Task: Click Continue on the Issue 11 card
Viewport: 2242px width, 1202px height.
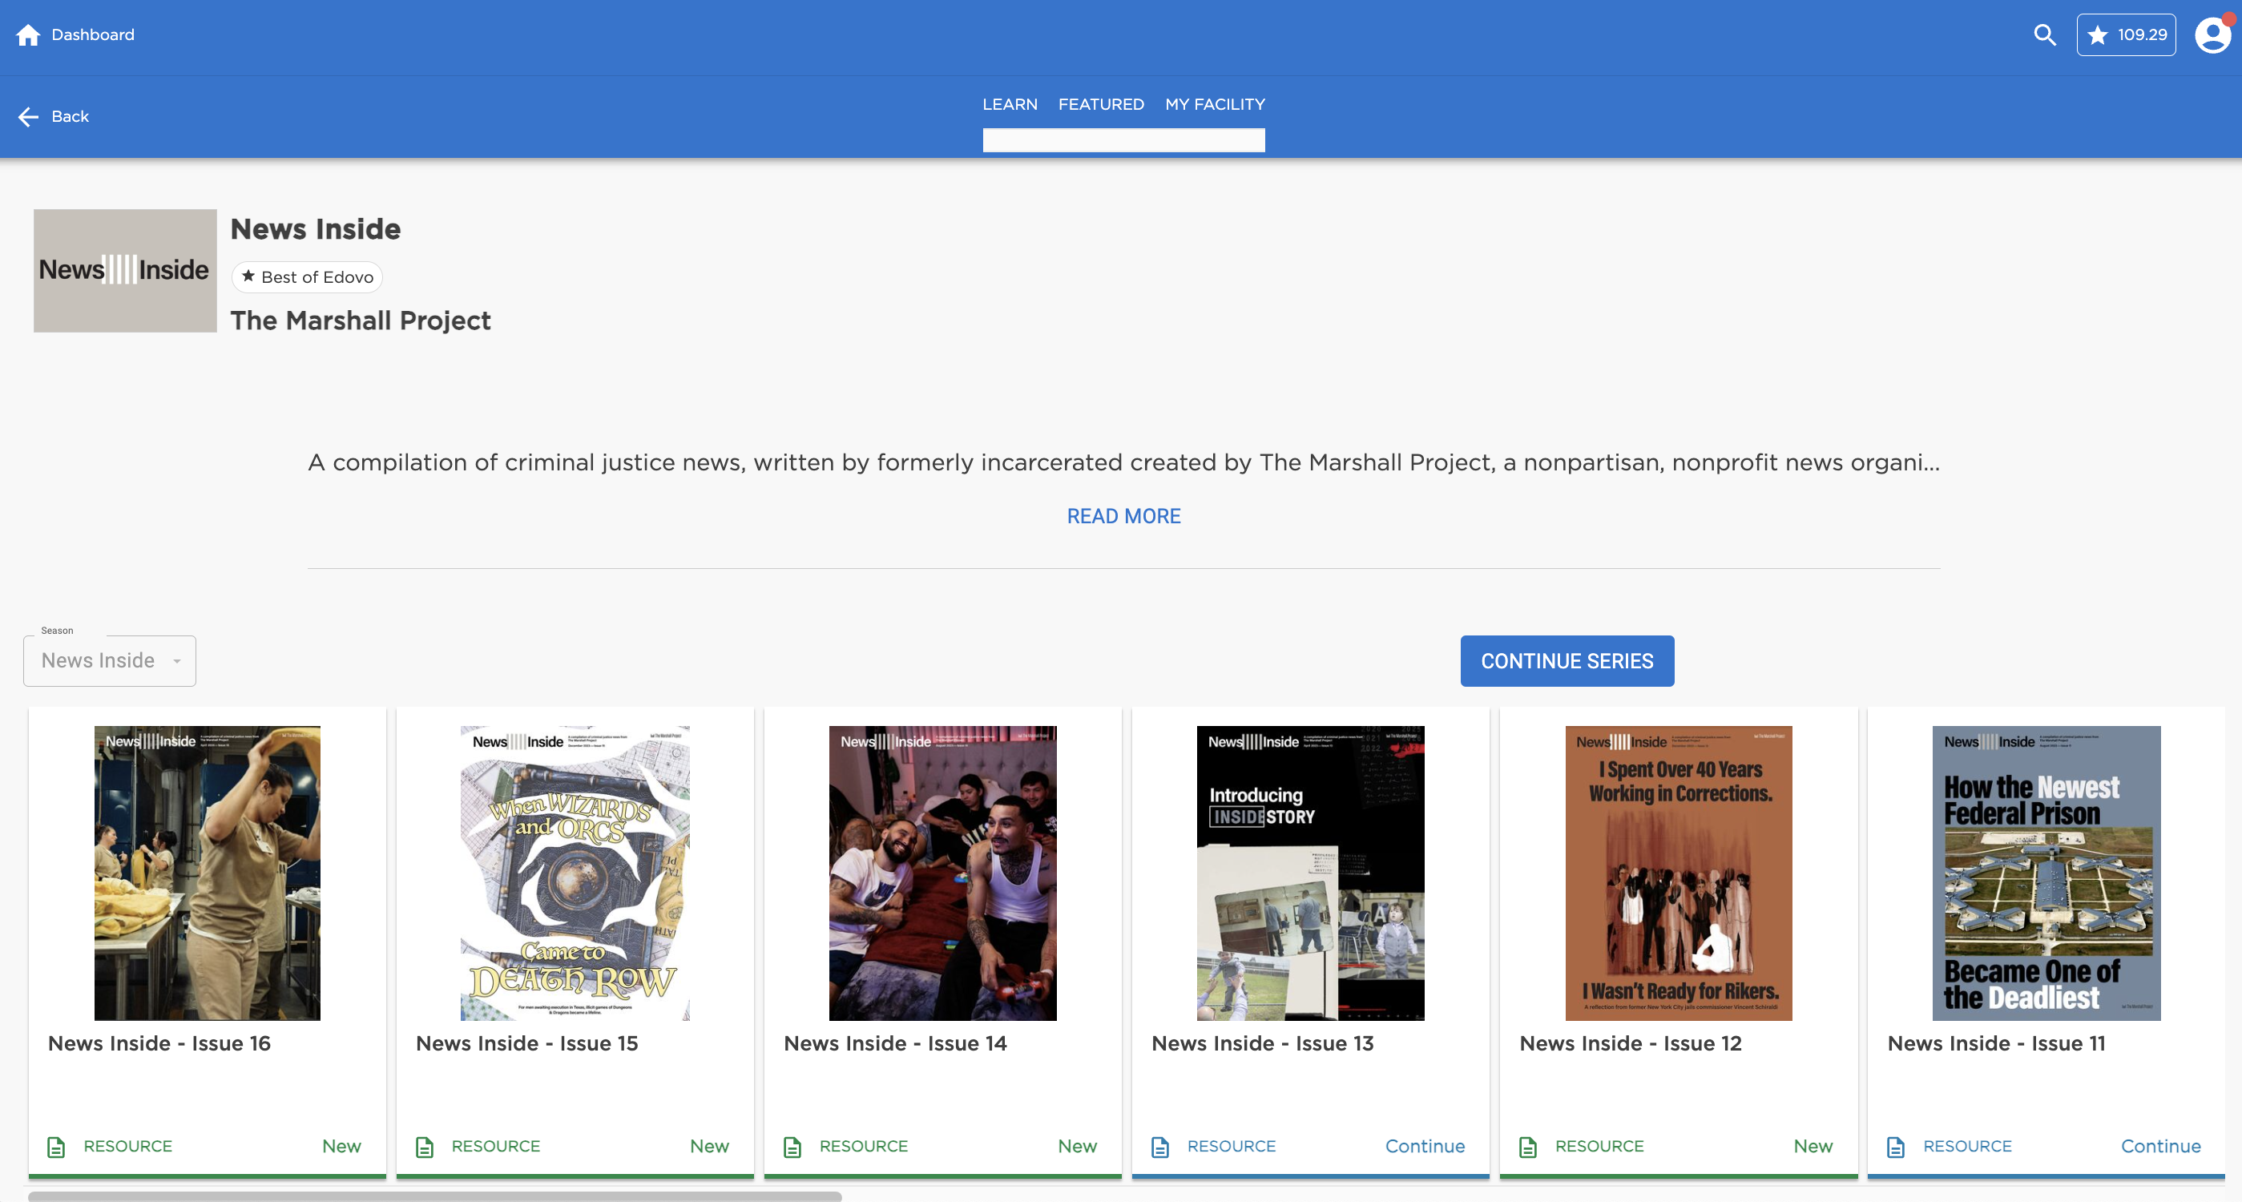Action: pos(2160,1146)
